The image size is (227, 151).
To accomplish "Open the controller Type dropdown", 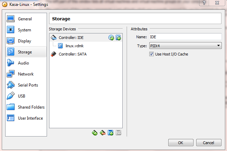I will coord(185,46).
